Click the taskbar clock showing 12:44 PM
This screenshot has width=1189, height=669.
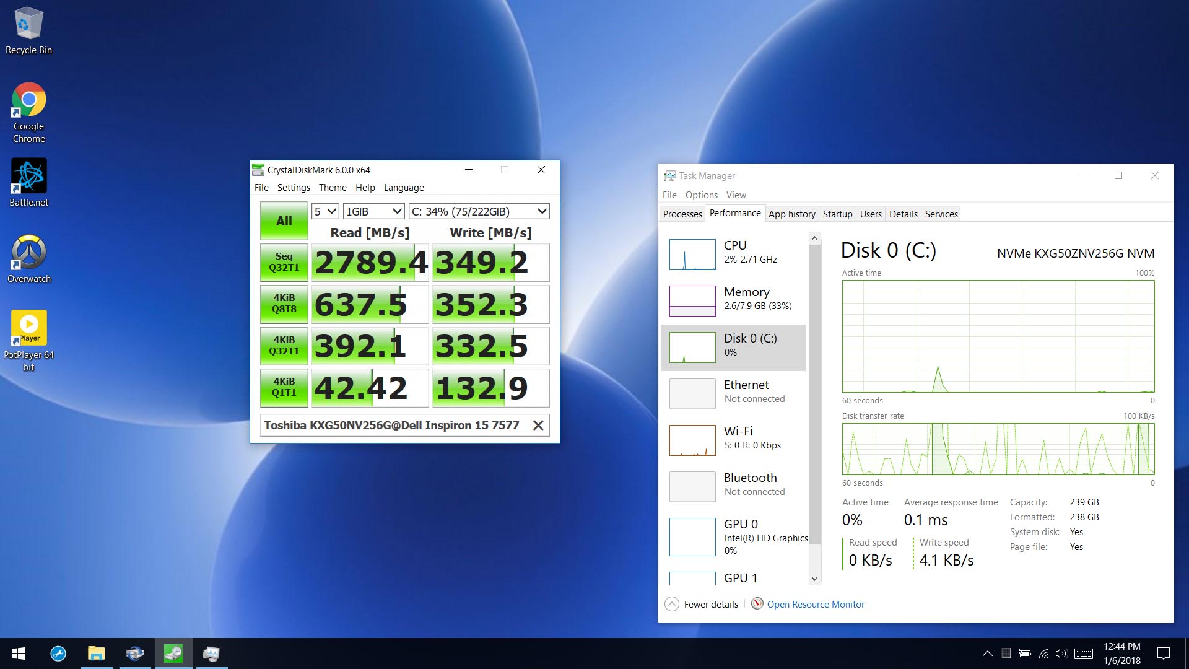click(x=1121, y=654)
